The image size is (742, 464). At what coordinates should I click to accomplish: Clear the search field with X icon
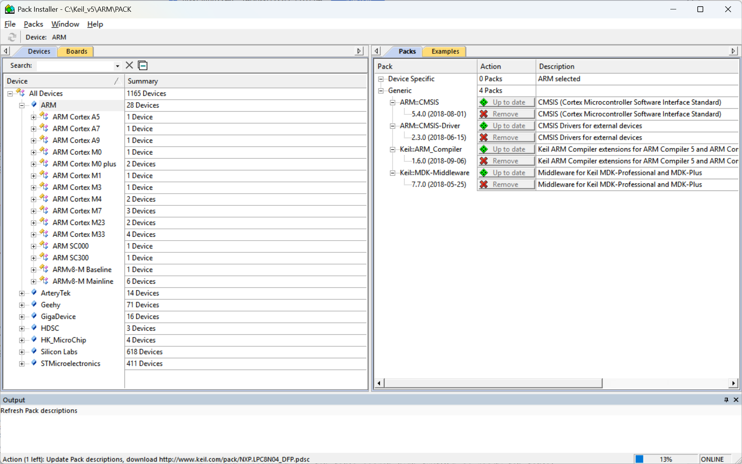(x=129, y=65)
